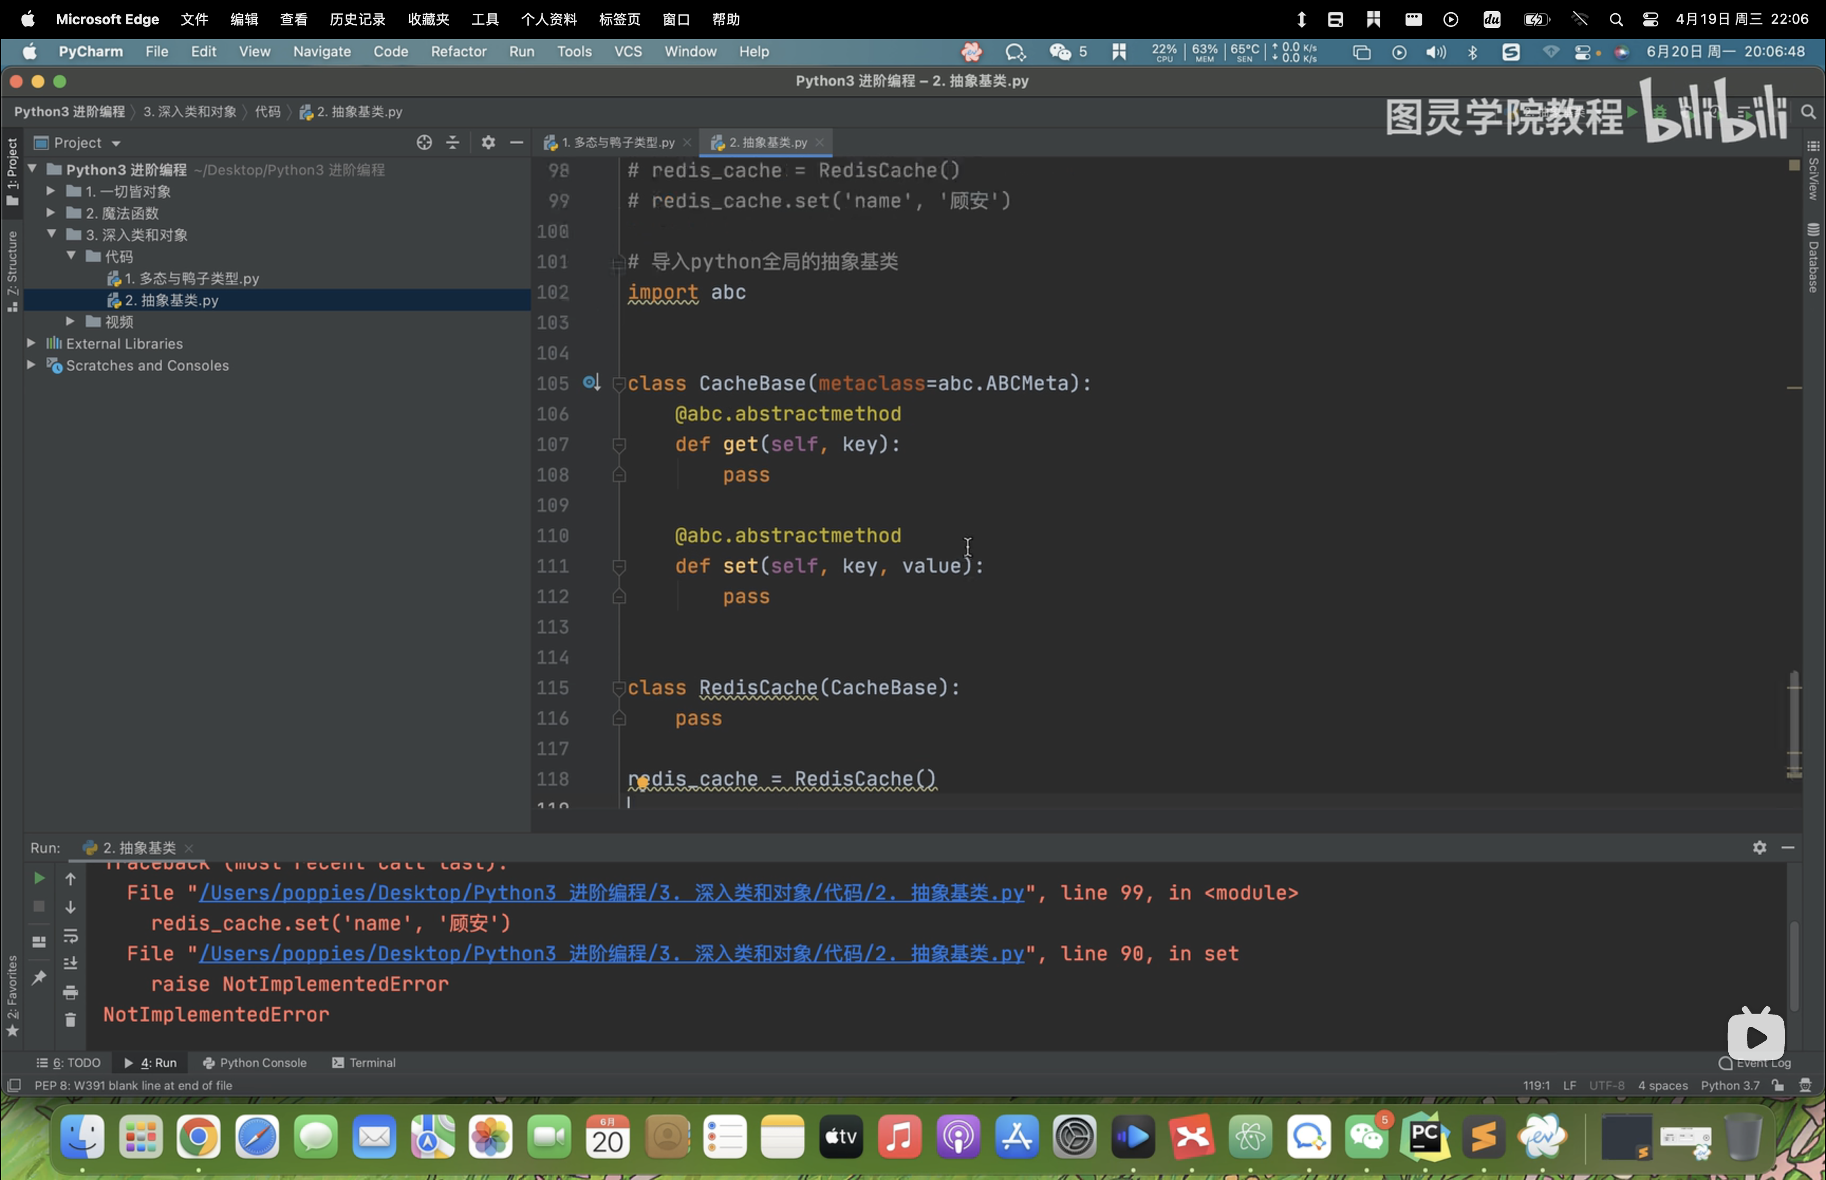
Task: Open the Event Log
Action: click(x=1755, y=1063)
